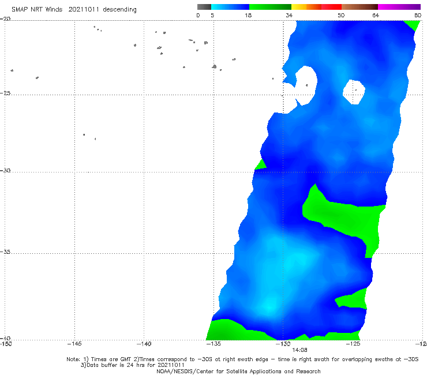Click color bar label '50'

point(341,15)
